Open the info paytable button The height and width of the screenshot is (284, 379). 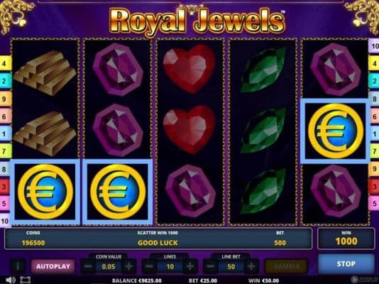point(18,266)
